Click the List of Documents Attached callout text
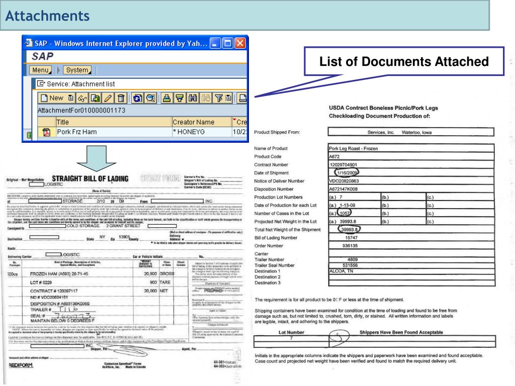 404,61
